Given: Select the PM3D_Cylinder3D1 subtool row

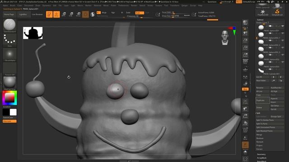Looking at the screenshot, I should click(x=270, y=71).
